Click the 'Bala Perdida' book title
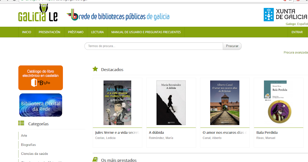 pos(267,133)
